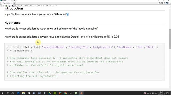Go forward using the forward arrow
Image resolution: width=171 pixels, height=96 pixels.
[4, 6]
